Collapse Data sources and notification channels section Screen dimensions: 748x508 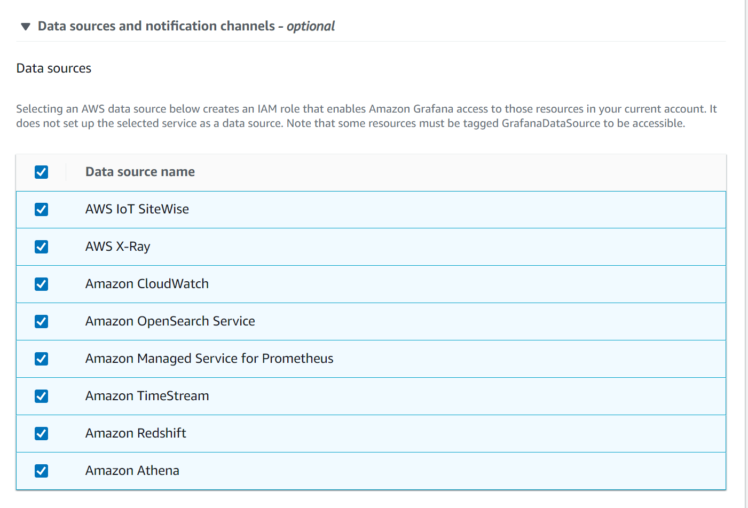25,27
